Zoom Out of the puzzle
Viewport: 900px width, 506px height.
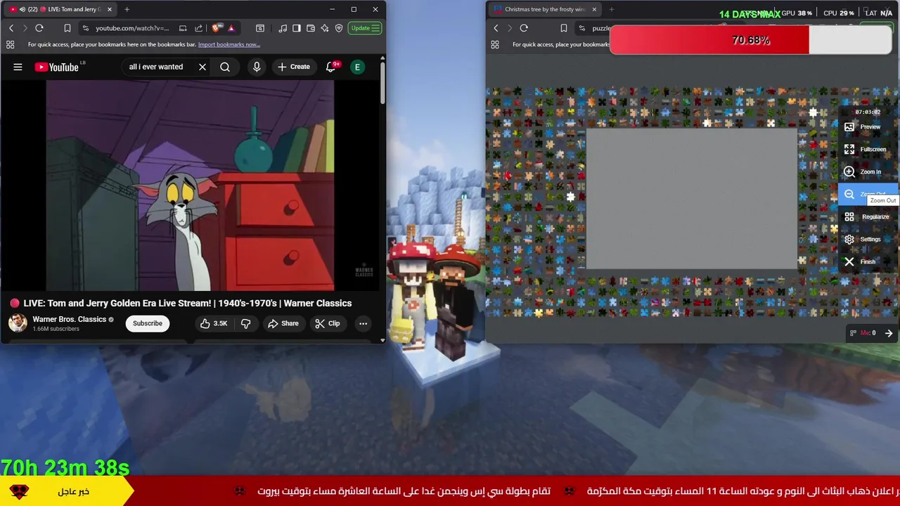click(x=868, y=194)
